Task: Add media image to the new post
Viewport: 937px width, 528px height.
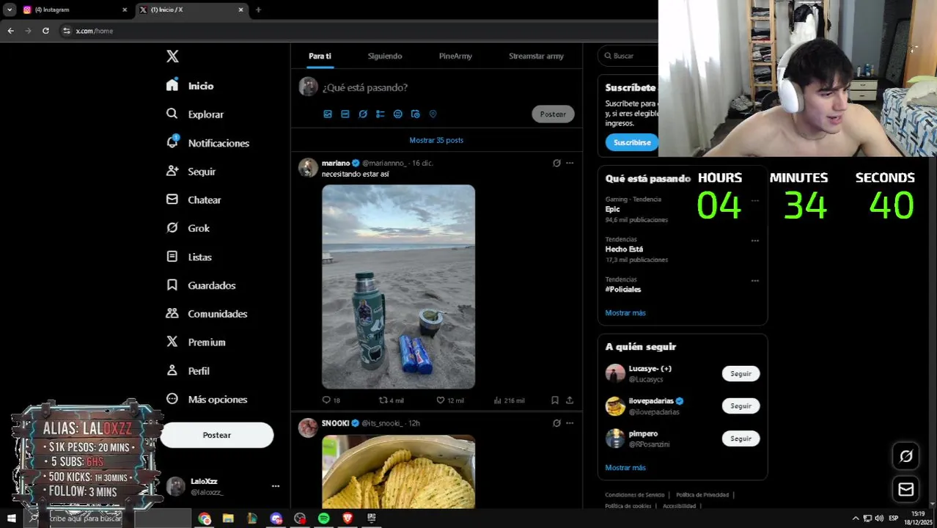Action: [x=328, y=114]
